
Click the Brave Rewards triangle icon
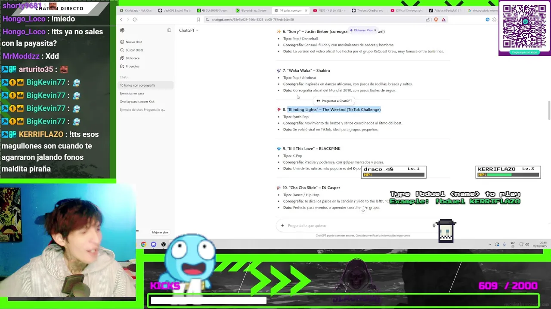(x=443, y=19)
